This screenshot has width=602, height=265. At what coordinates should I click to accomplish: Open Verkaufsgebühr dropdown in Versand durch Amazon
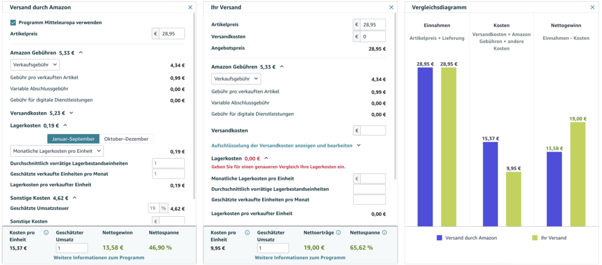point(35,65)
